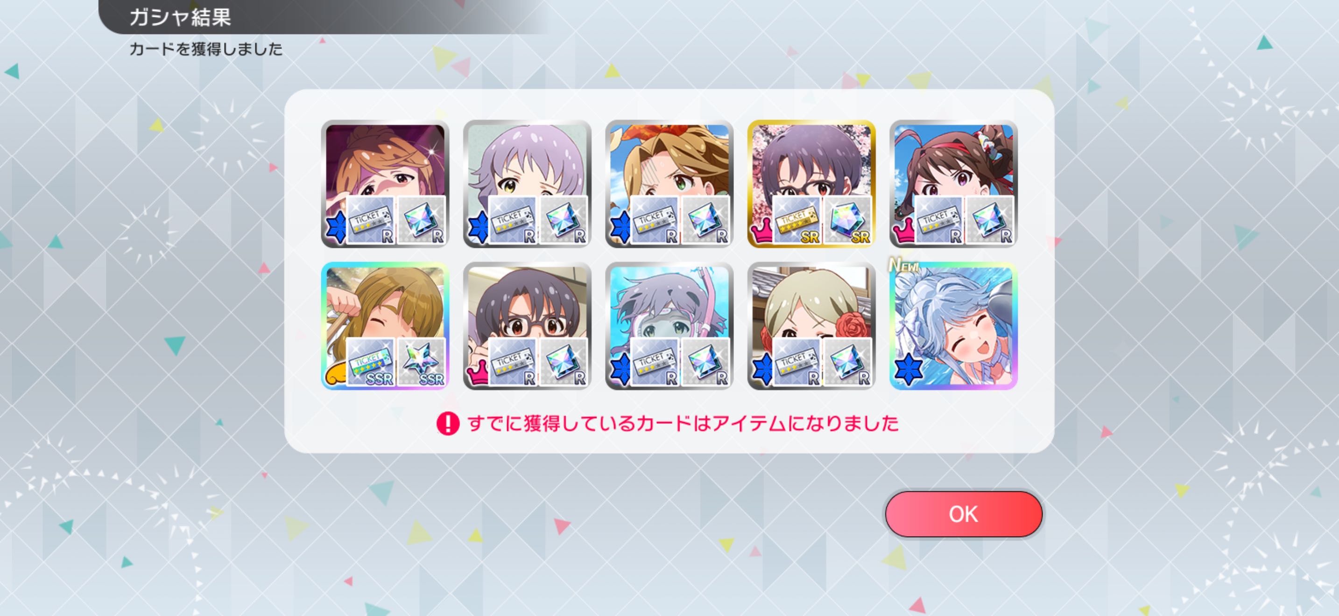Click the R gem on snorkel girl card

point(705,362)
